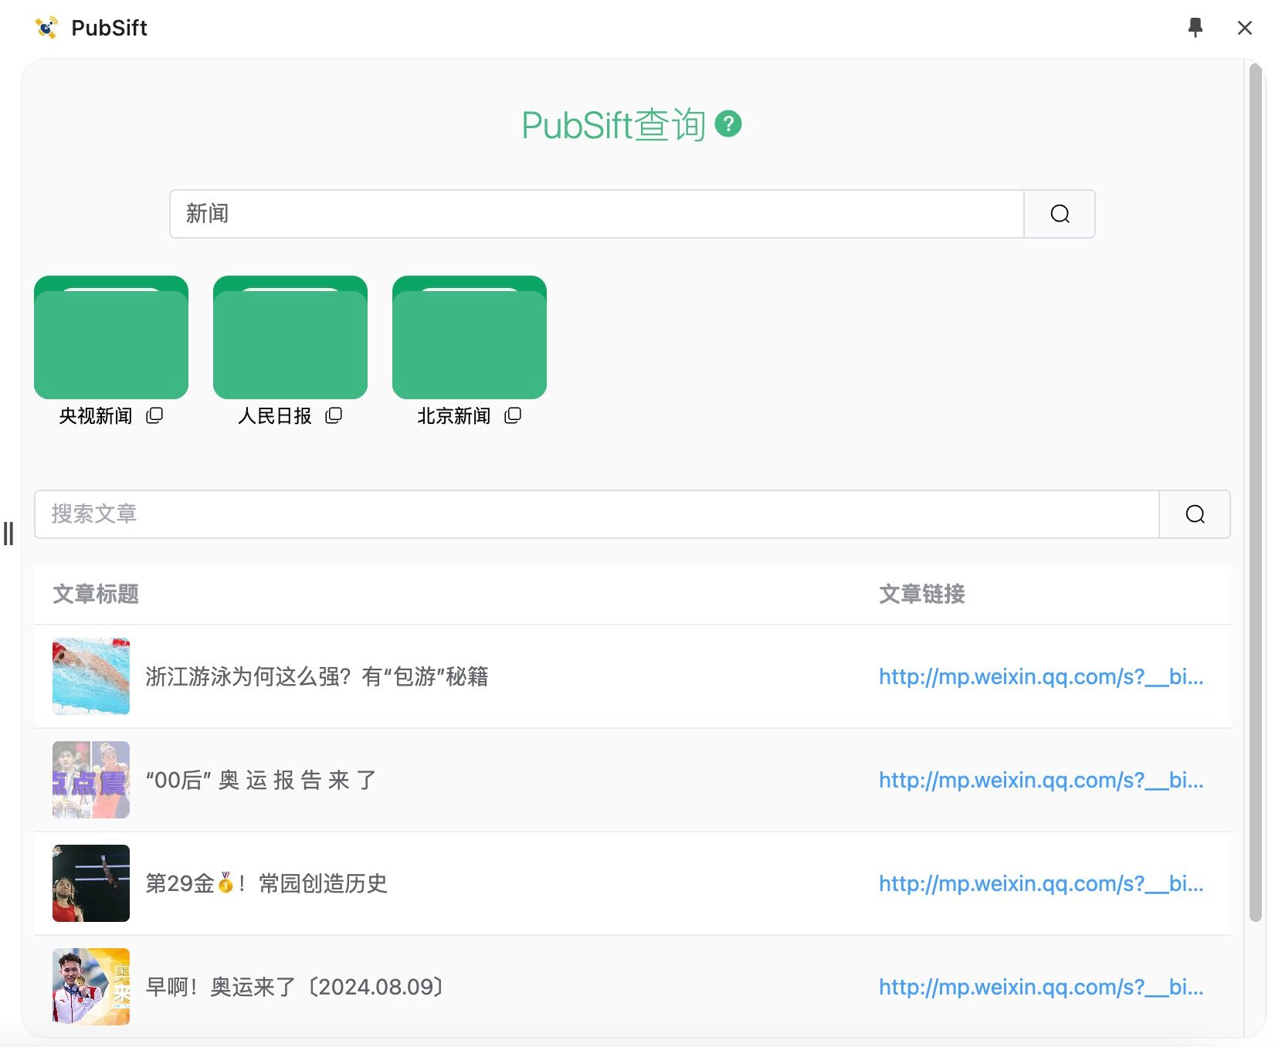Select the 人民日报 label
Viewport: 1282px width, 1047px height.
275,416
